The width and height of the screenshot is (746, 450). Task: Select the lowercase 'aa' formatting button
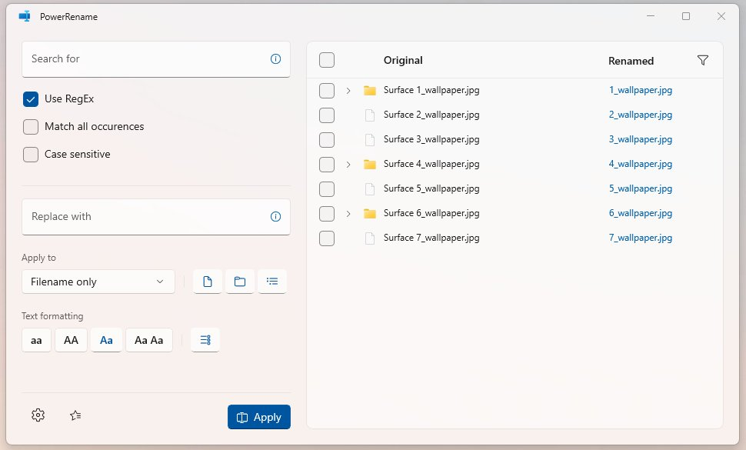pyautogui.click(x=36, y=340)
